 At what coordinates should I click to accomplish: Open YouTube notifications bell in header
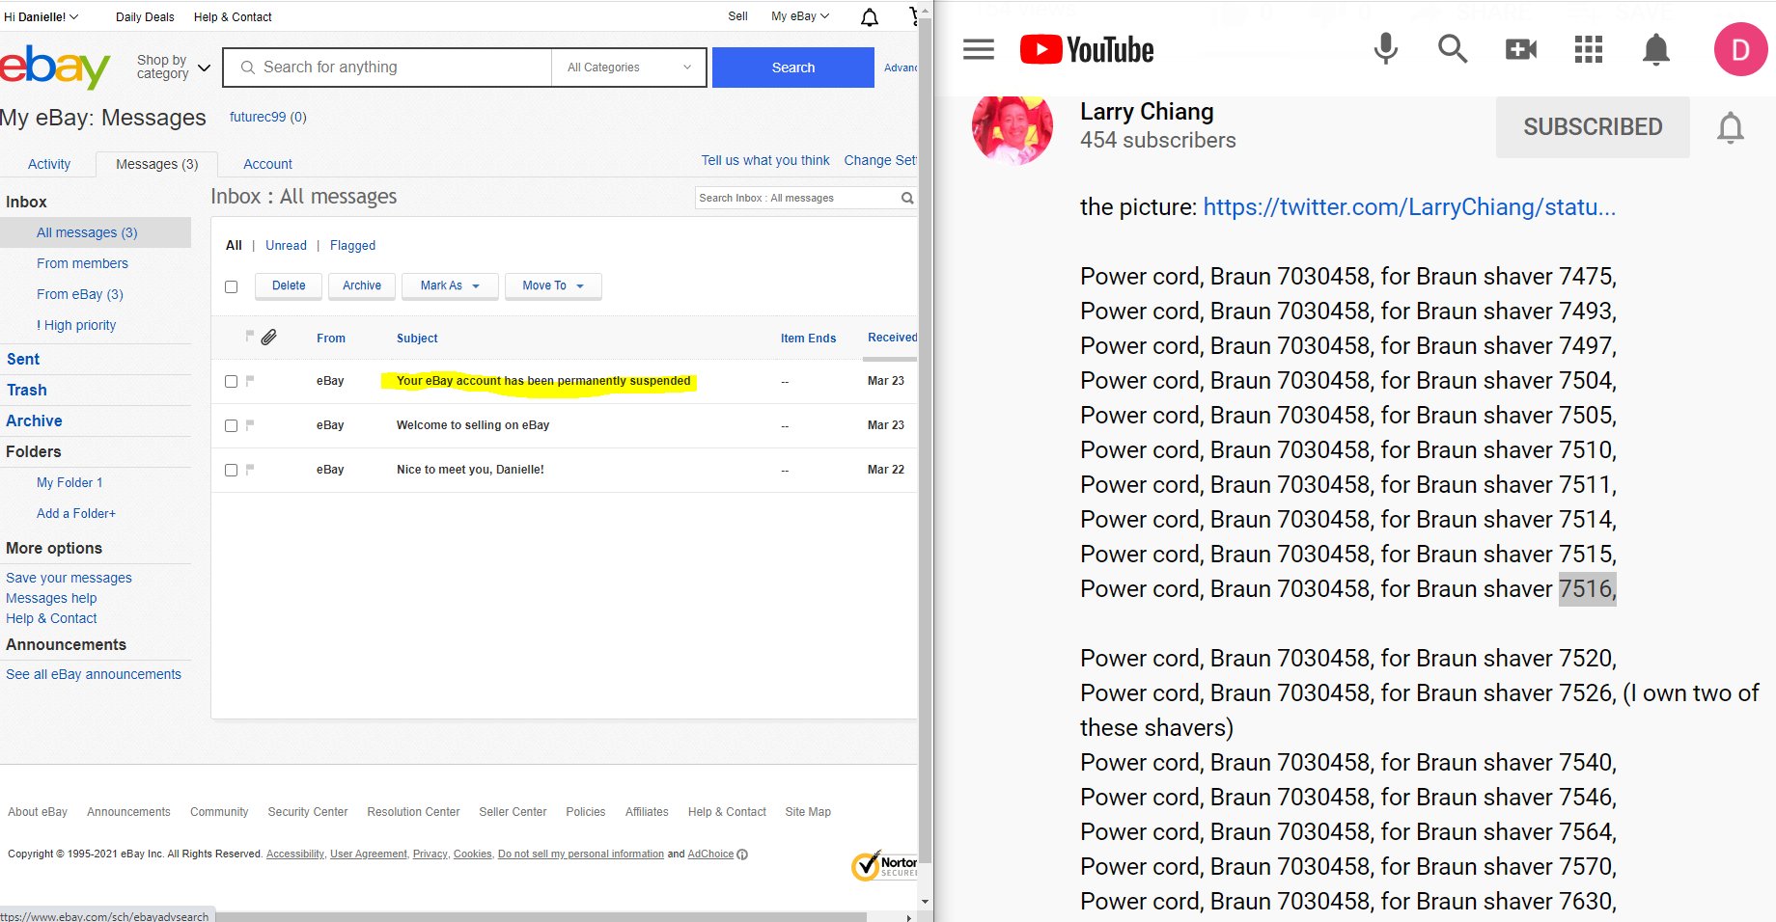pyautogui.click(x=1655, y=49)
